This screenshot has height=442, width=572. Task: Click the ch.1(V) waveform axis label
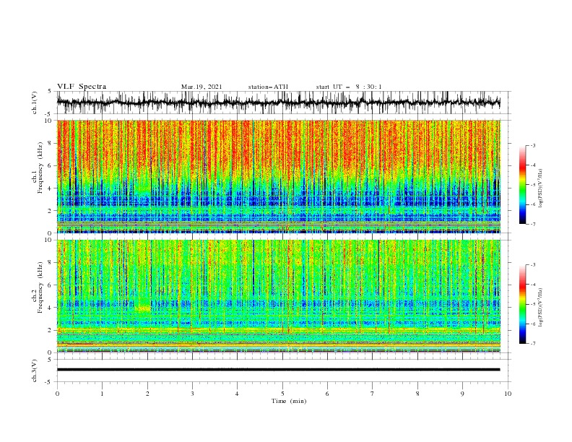35,103
